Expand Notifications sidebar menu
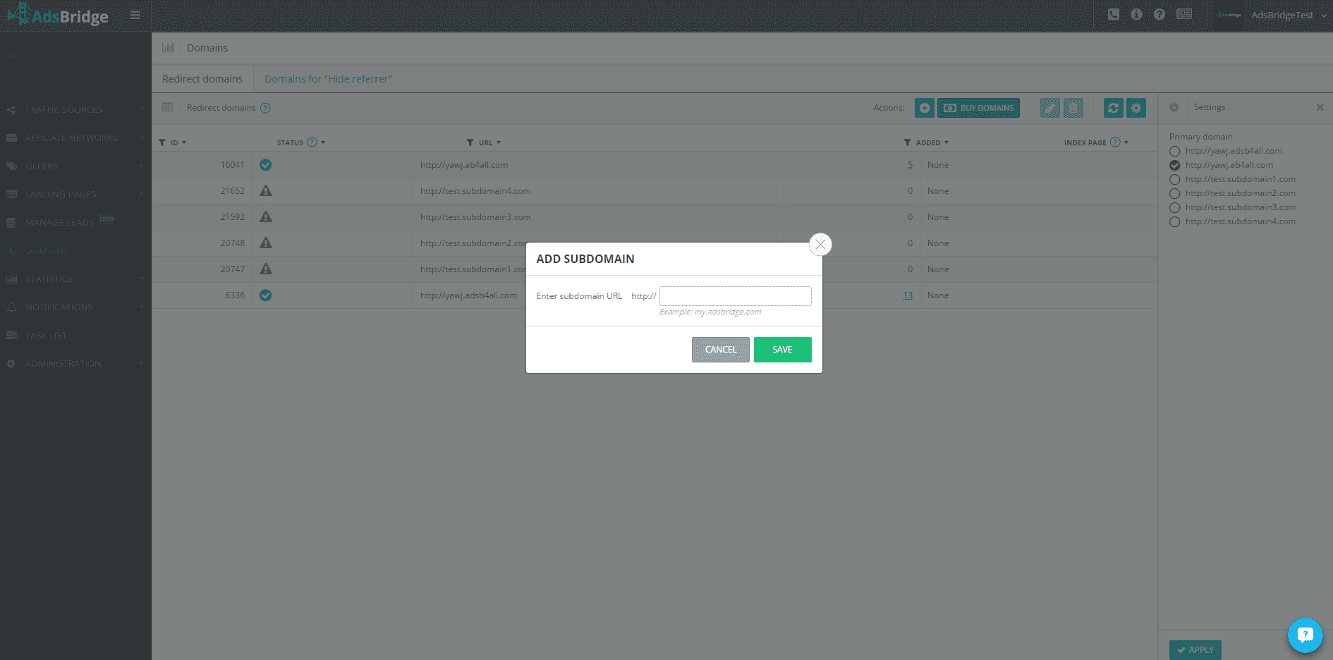1333x660 pixels. tap(75, 307)
